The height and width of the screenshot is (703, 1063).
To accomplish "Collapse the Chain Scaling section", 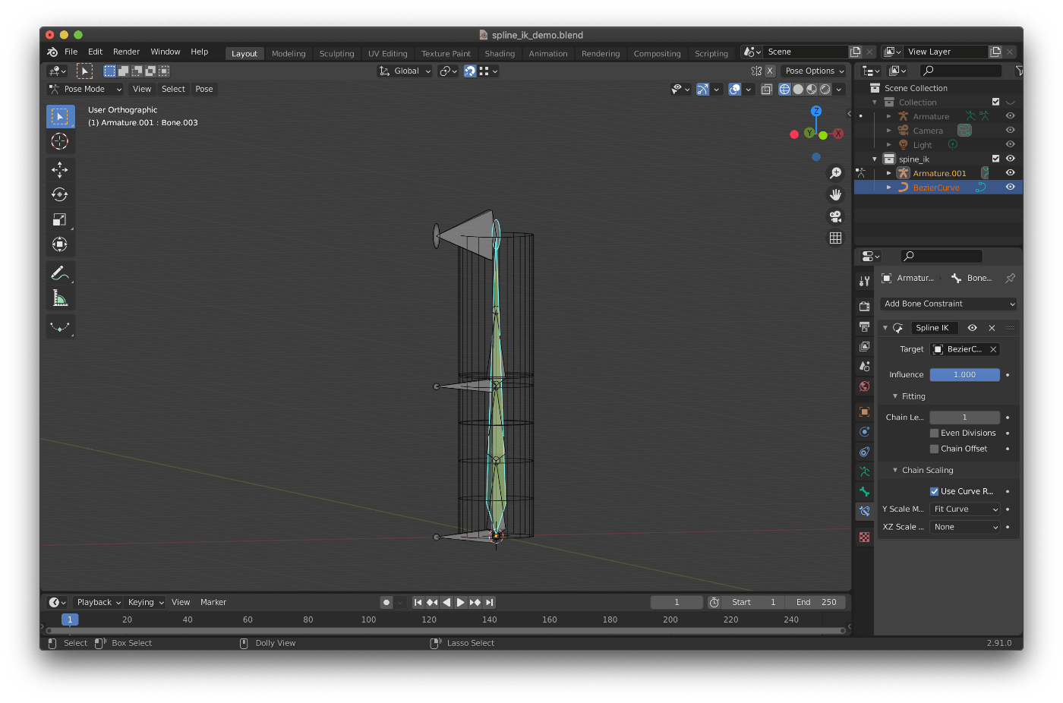I will (896, 471).
